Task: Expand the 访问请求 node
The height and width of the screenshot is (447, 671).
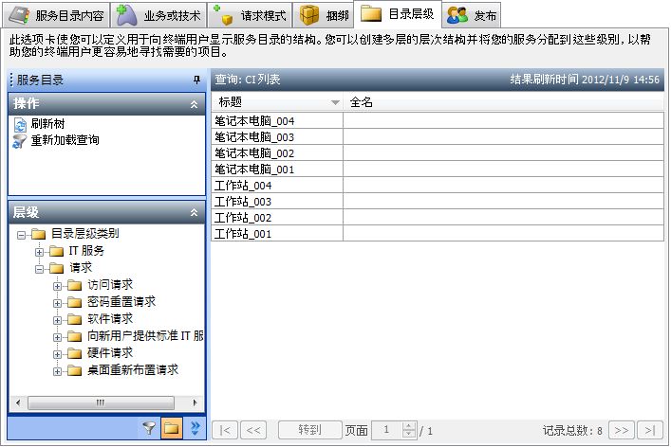Action: click(x=57, y=286)
